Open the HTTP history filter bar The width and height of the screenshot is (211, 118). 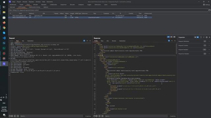[x=108, y=10]
